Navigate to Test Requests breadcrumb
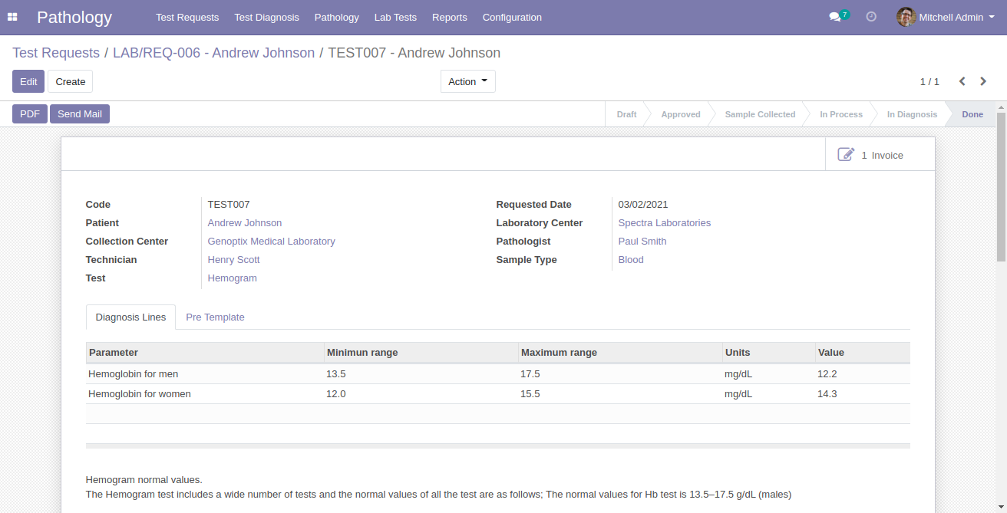 [x=56, y=53]
